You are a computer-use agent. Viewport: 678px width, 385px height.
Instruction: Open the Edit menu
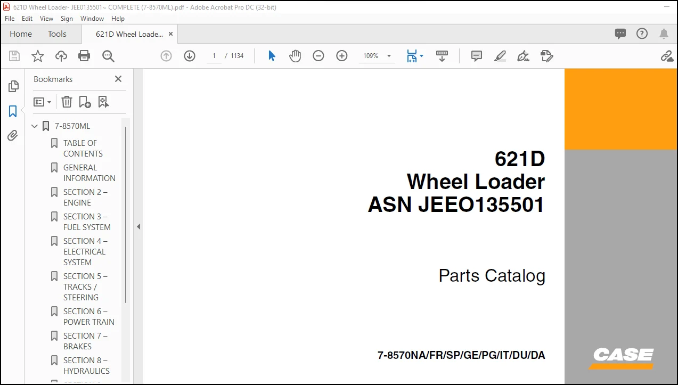(27, 18)
